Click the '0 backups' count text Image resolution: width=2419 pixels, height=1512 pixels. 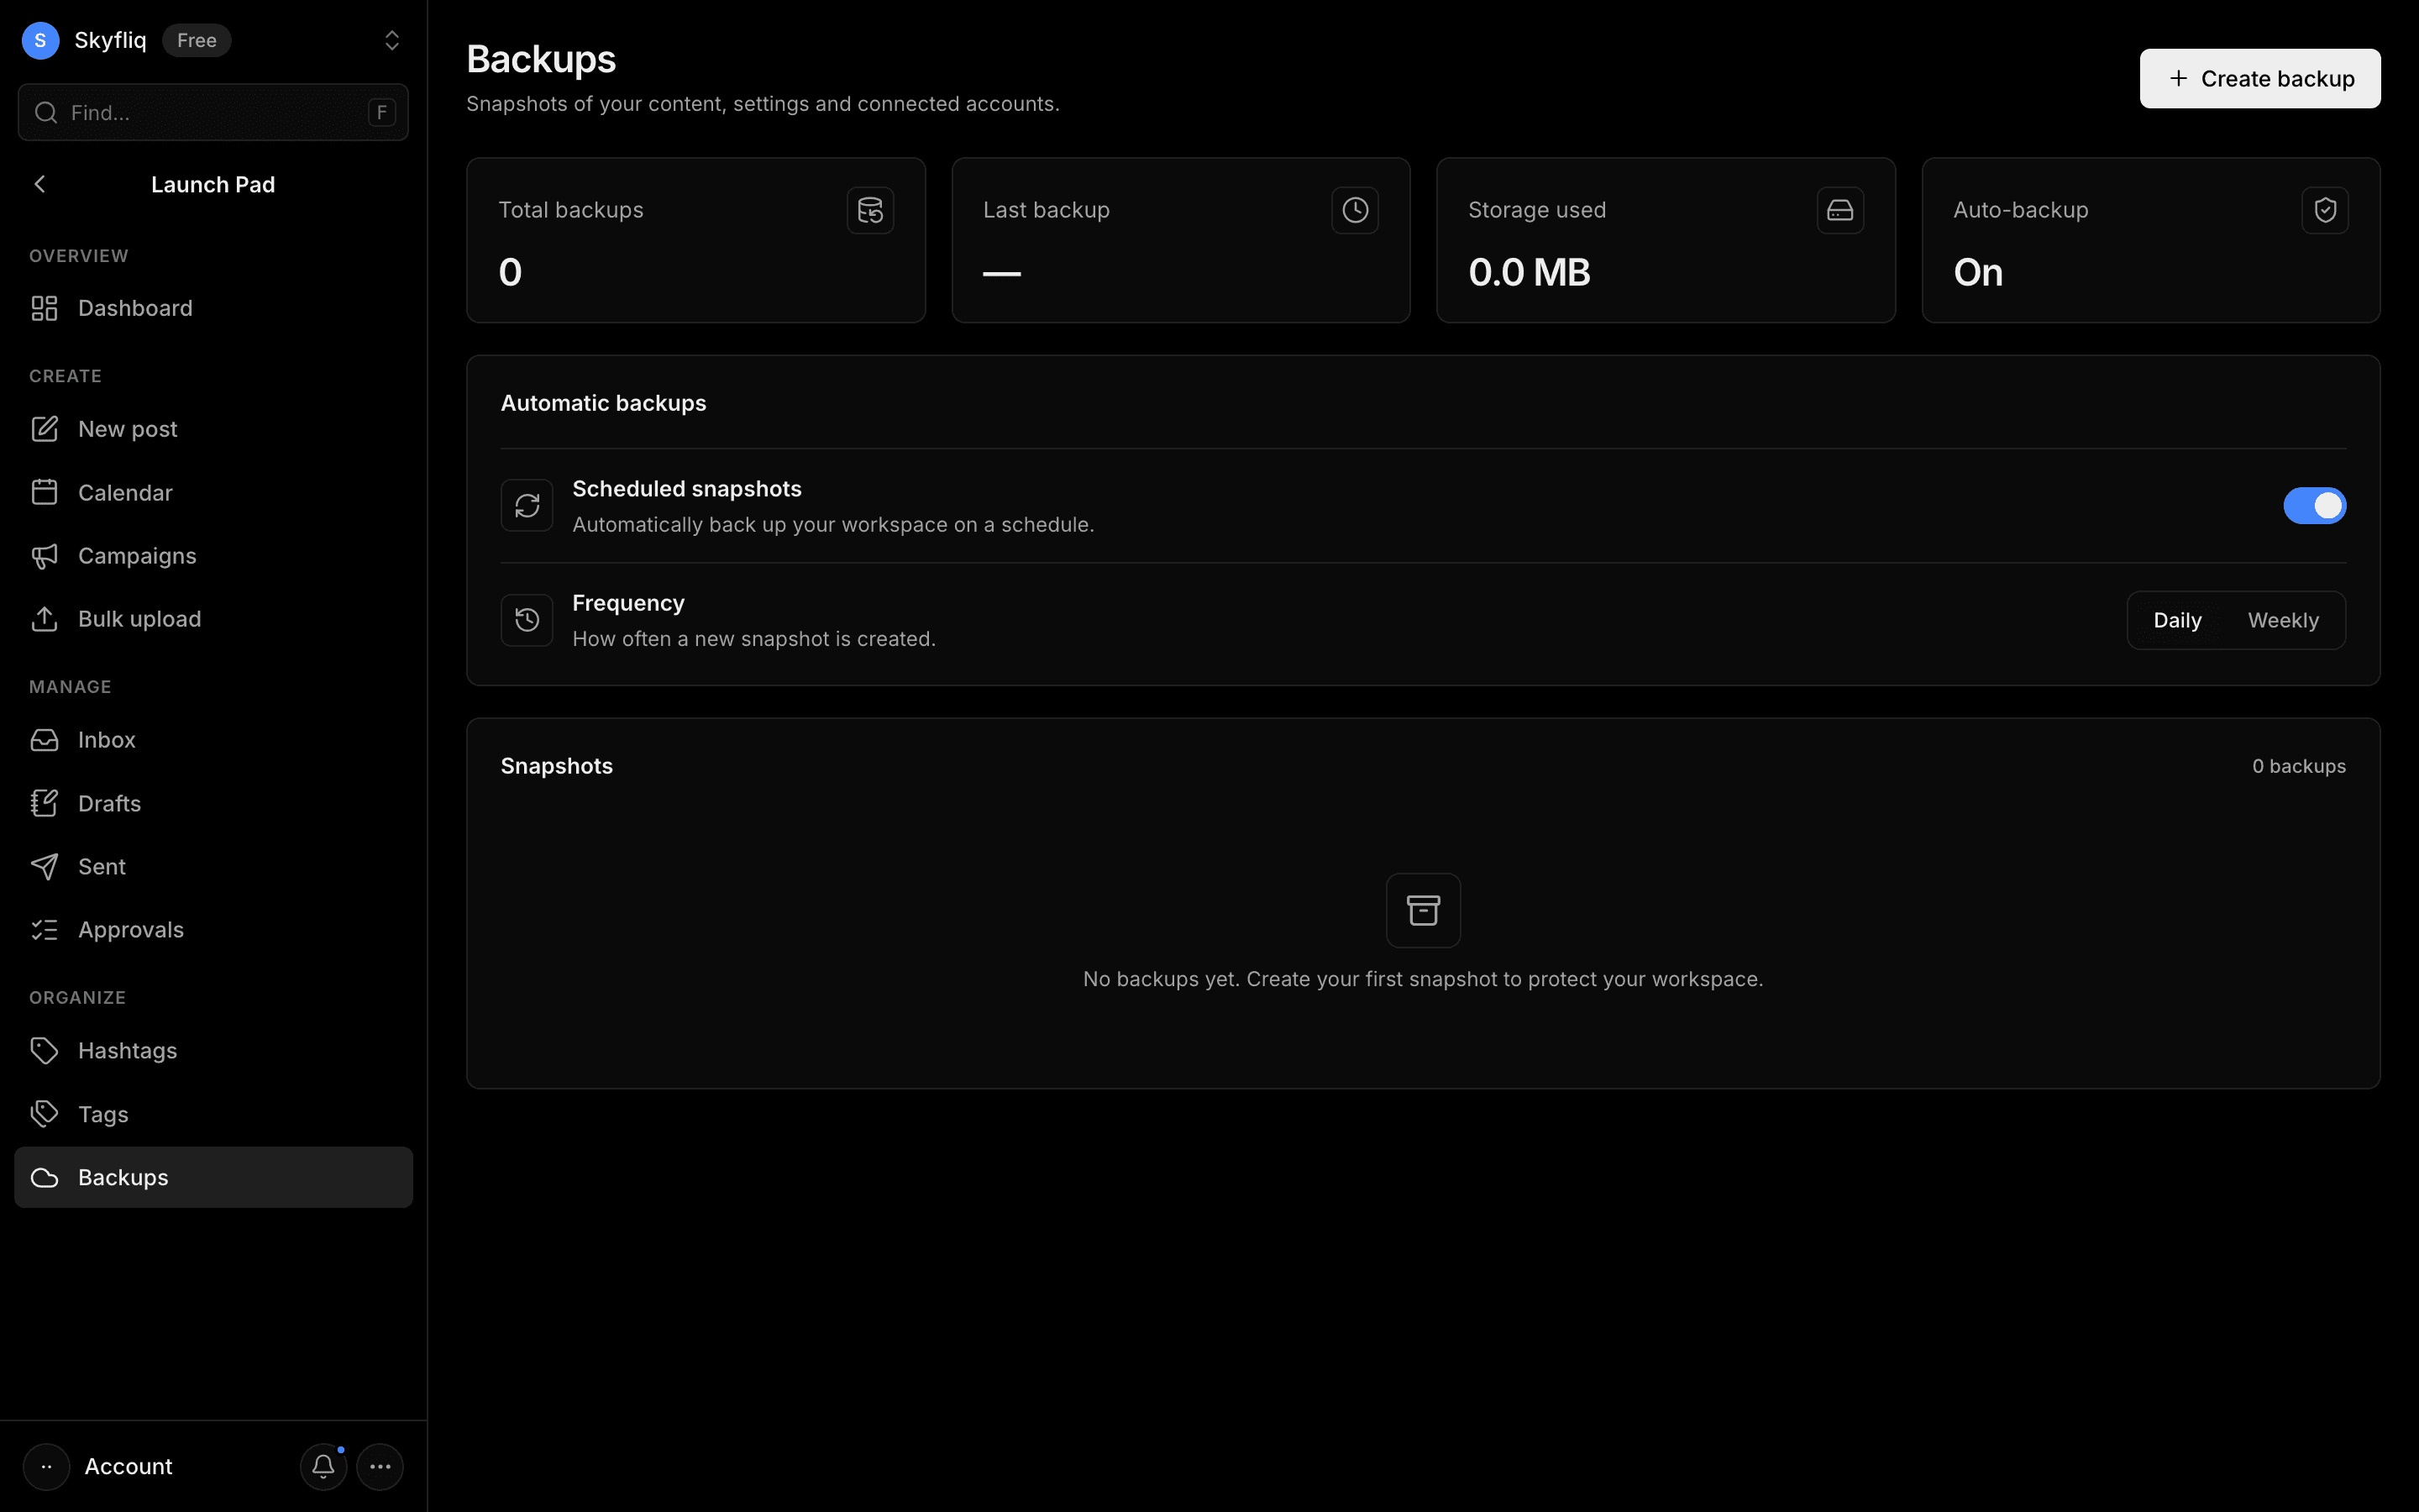point(2298,766)
